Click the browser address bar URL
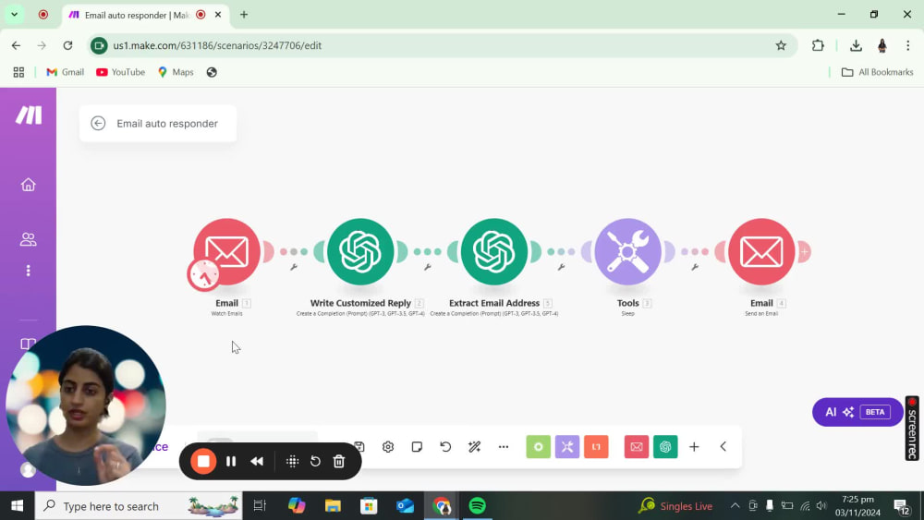Viewport: 924px width, 520px height. 217,45
